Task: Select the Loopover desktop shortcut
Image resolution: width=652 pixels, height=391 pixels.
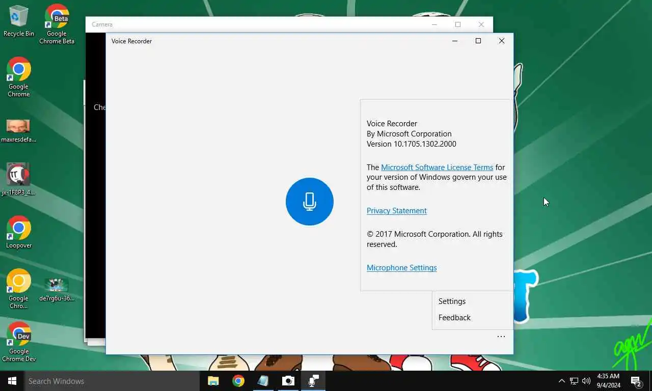Action: click(19, 232)
